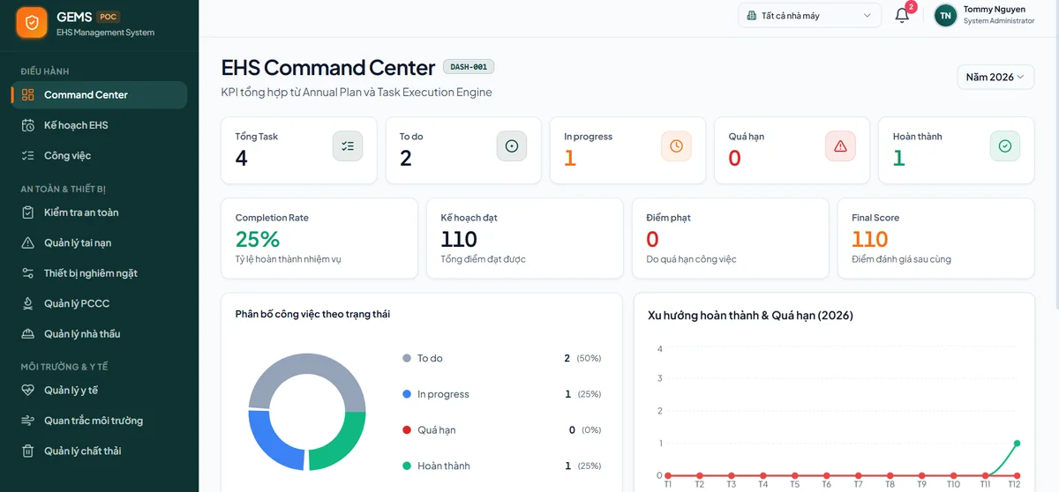This screenshot has width=1059, height=492.
Task: Open Kế hoạch EHS menu item
Action: [x=99, y=125]
